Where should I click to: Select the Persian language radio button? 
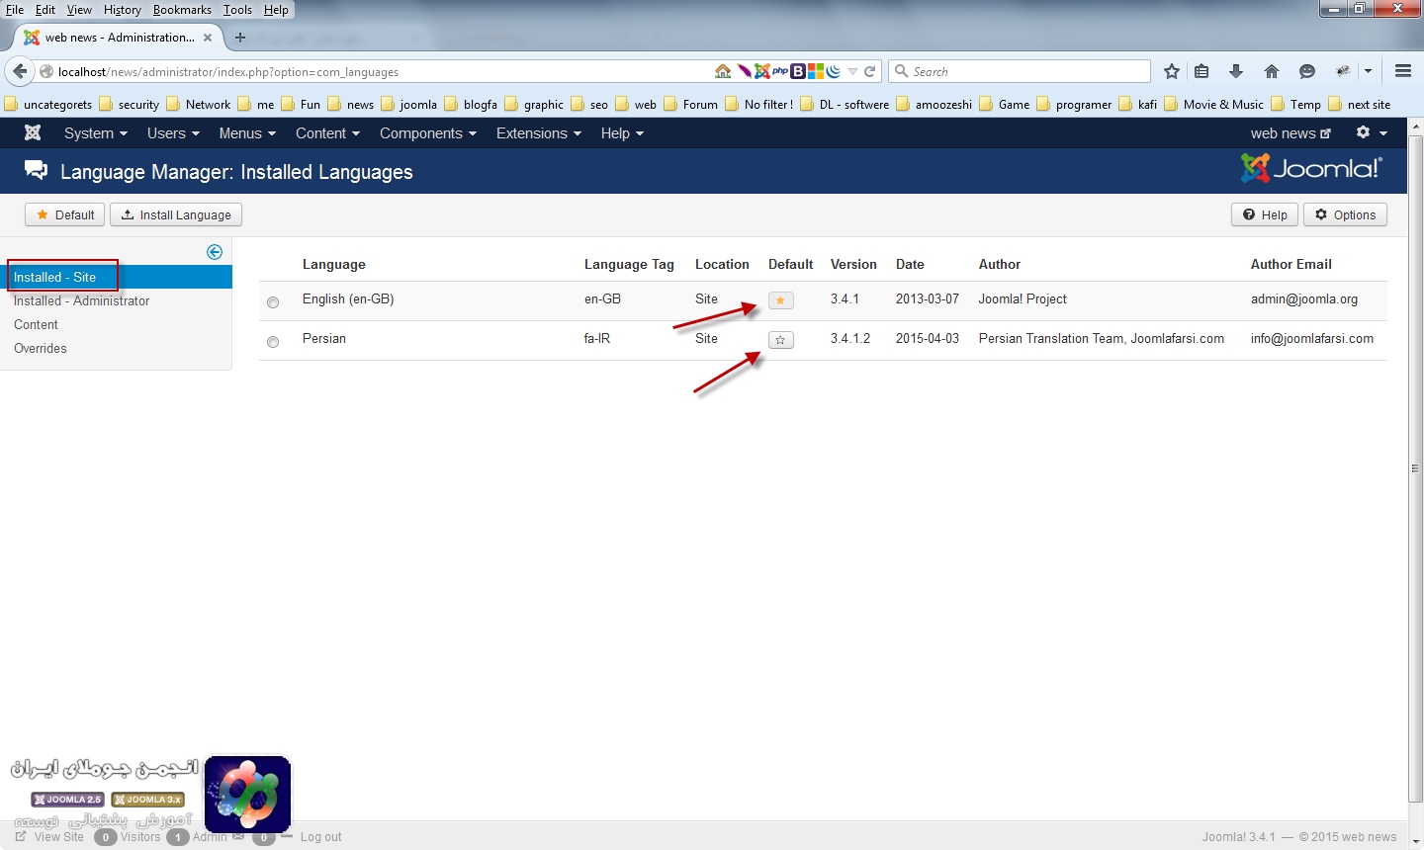[x=273, y=342]
